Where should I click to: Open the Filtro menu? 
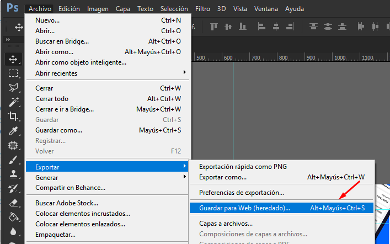click(202, 9)
